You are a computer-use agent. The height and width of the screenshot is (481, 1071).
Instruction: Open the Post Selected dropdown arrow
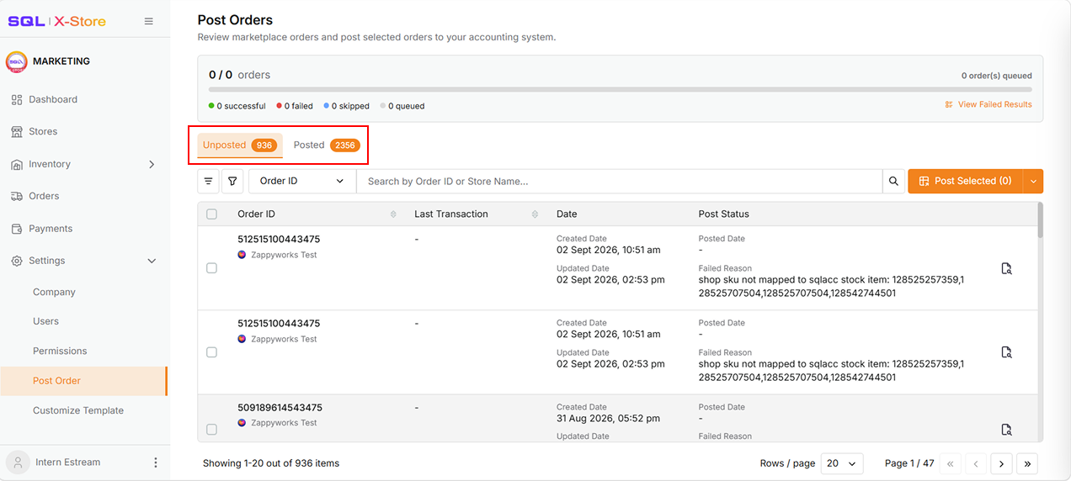pos(1033,181)
